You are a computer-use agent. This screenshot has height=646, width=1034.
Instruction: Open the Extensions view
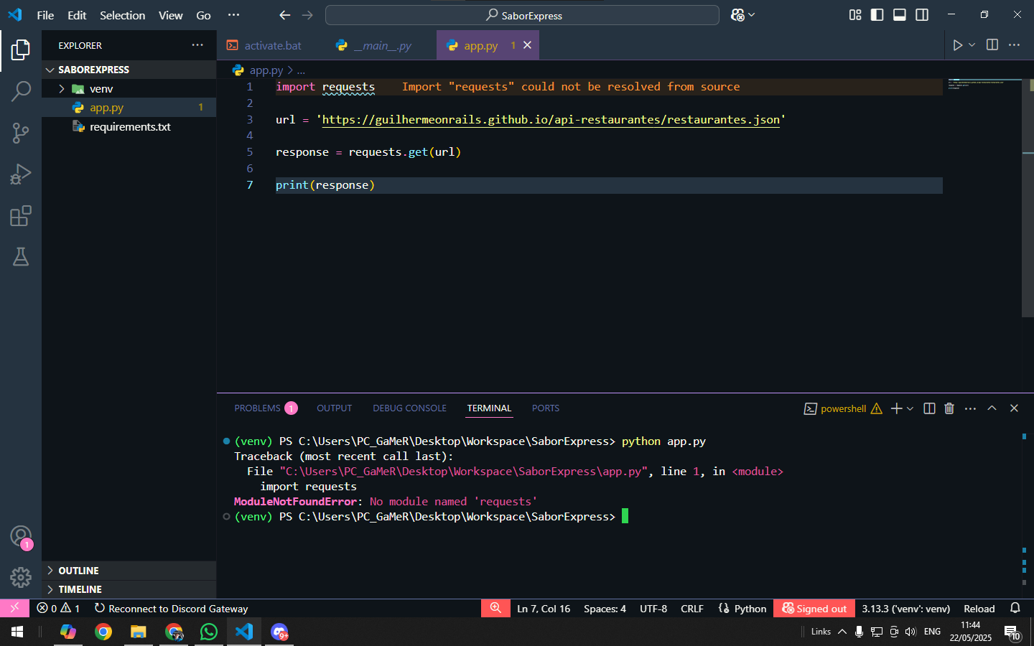21,216
